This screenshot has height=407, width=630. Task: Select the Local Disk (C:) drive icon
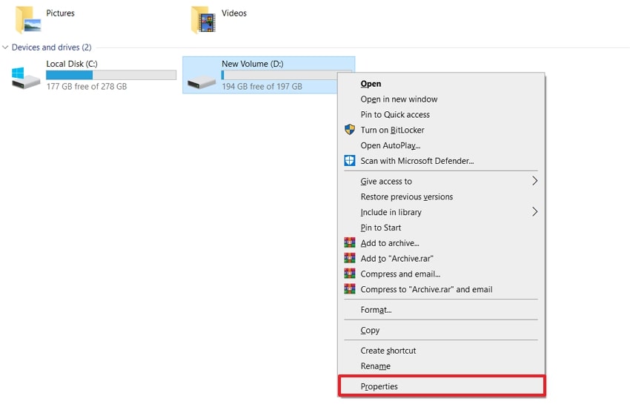tap(27, 77)
